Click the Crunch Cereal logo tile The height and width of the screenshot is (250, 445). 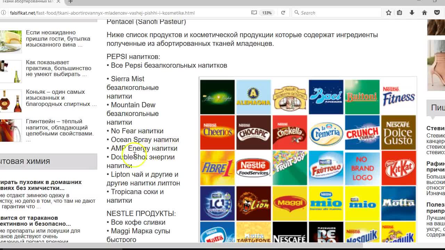(x=362, y=133)
